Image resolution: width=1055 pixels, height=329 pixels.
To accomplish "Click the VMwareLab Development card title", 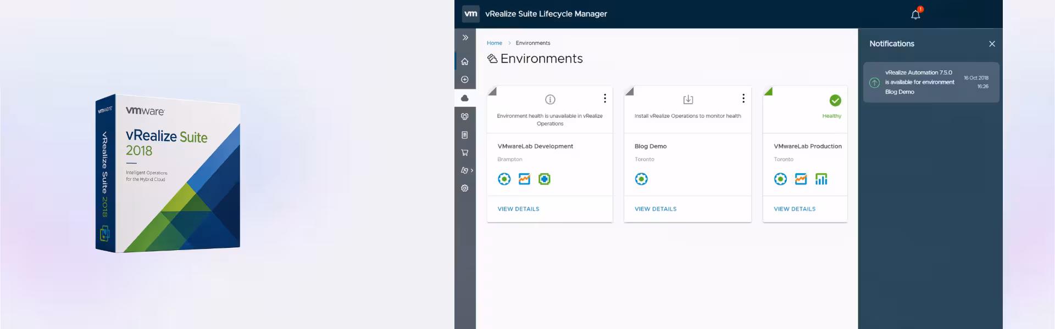I will coord(535,146).
